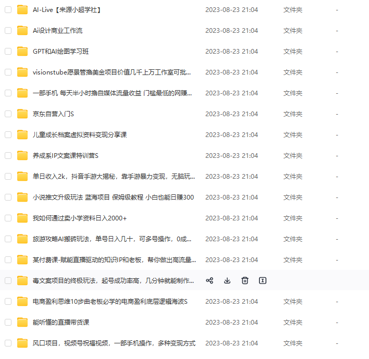Click folder icon next to 京东自营入门S

(x=22, y=114)
